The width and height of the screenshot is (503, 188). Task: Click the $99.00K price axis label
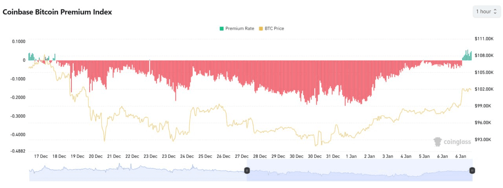(483, 106)
